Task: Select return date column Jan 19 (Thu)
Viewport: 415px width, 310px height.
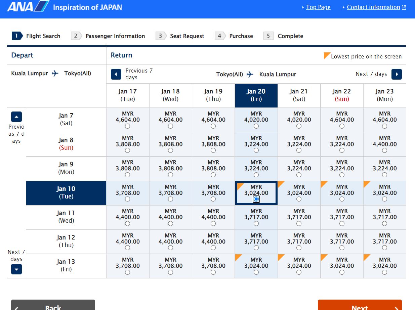Action: click(213, 95)
